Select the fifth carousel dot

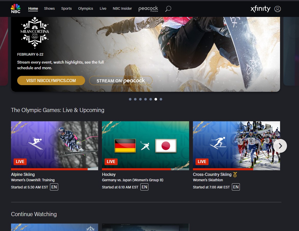(x=151, y=99)
